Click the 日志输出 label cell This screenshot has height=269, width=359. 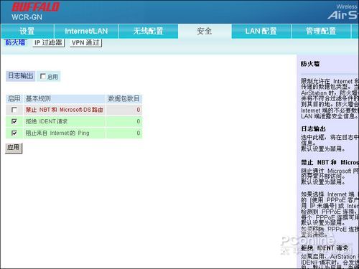tap(21, 76)
